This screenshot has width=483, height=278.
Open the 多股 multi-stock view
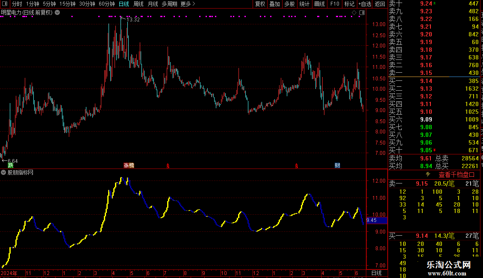pyautogui.click(x=289, y=4)
